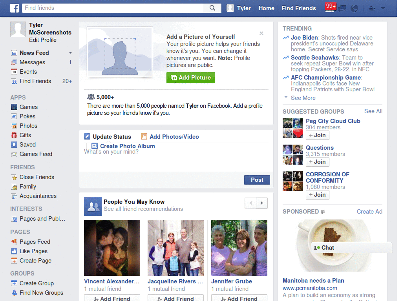This screenshot has width=402, height=301.
Task: Click the Photos icon in sidebar
Action: pos(14,126)
